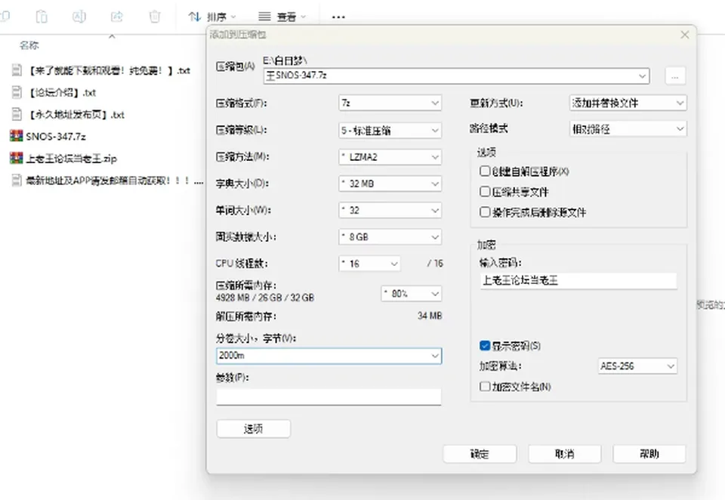Viewport: 725px width, 500px height.
Task: Select the 【论坛介绍】.txt file icon
Action: pos(16,92)
